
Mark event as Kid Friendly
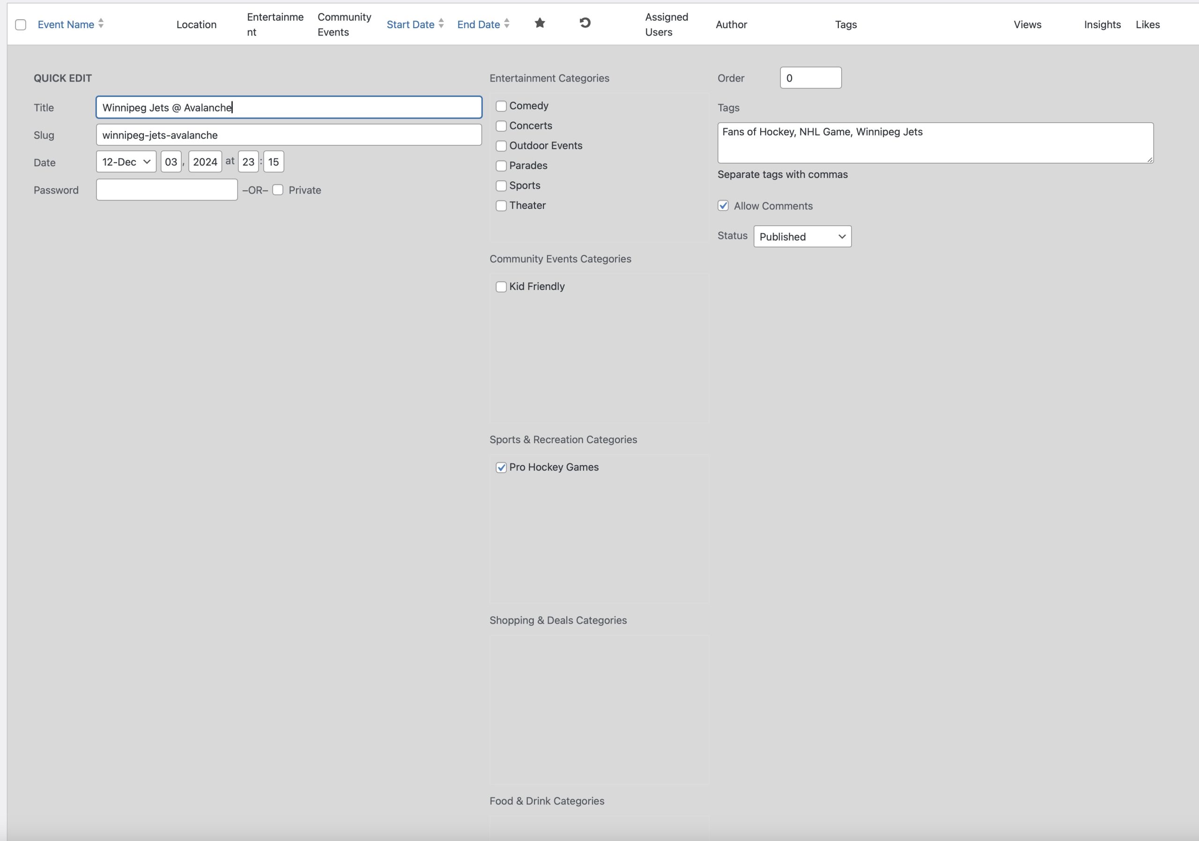501,287
